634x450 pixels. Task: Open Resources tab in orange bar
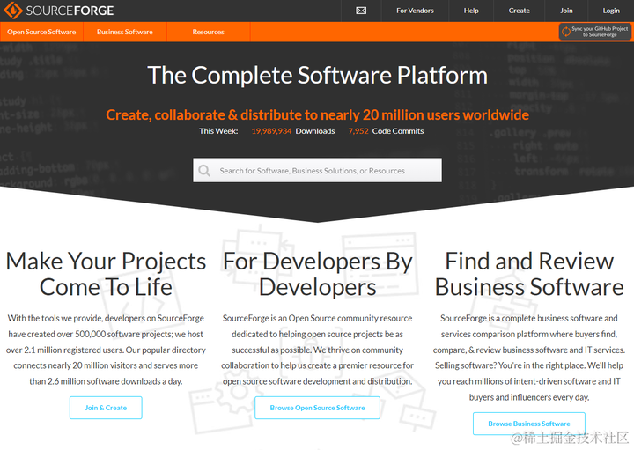click(208, 32)
